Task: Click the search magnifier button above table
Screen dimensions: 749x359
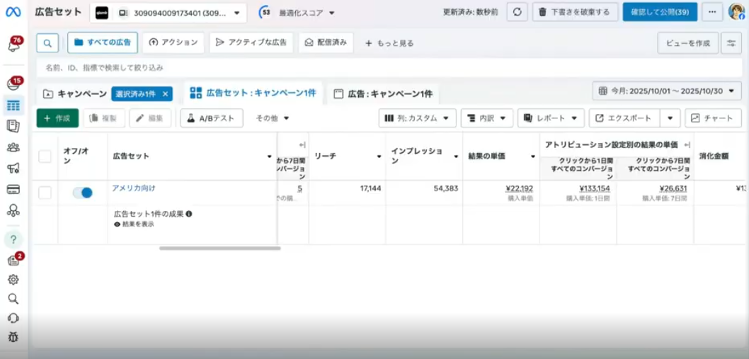Action: (x=47, y=42)
